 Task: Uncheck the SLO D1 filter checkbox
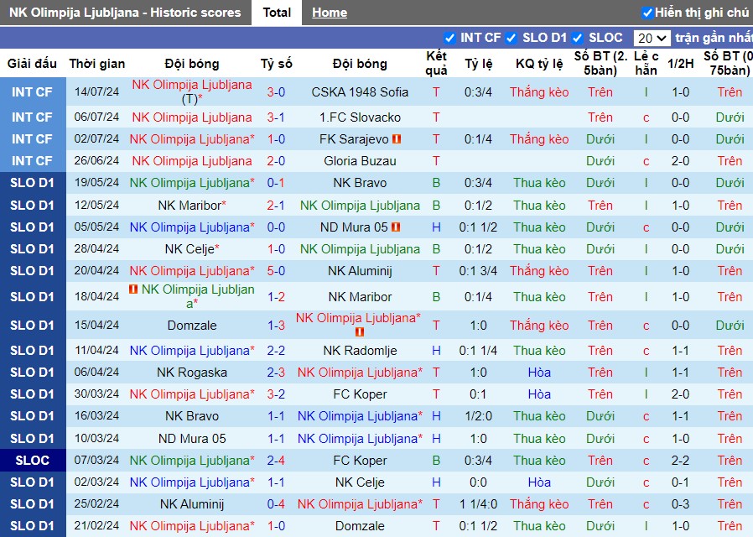click(x=512, y=38)
